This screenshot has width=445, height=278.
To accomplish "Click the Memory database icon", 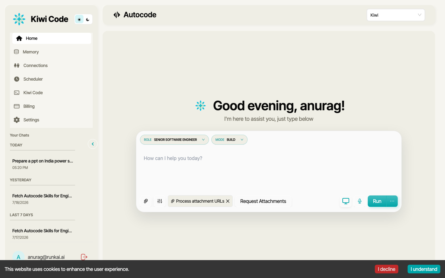I will click(x=16, y=52).
